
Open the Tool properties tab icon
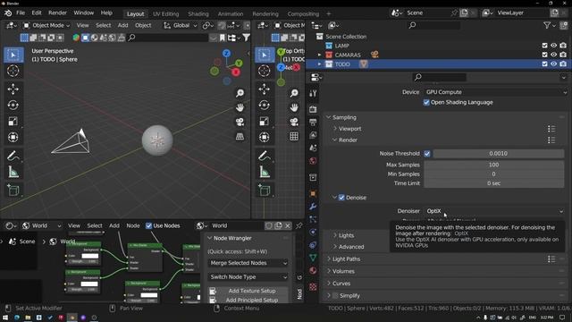[313, 93]
